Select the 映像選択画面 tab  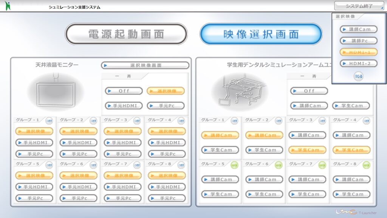[x=261, y=34]
